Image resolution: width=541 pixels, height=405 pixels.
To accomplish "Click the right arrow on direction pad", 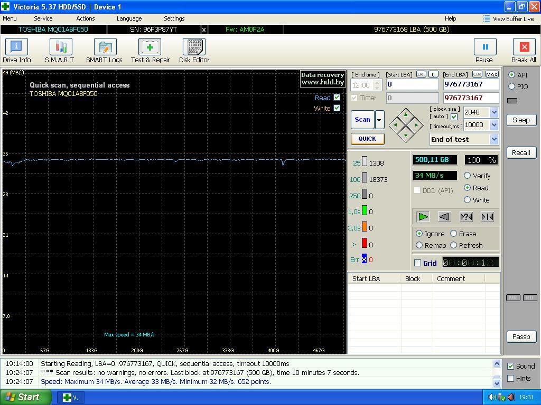I will pos(416,125).
